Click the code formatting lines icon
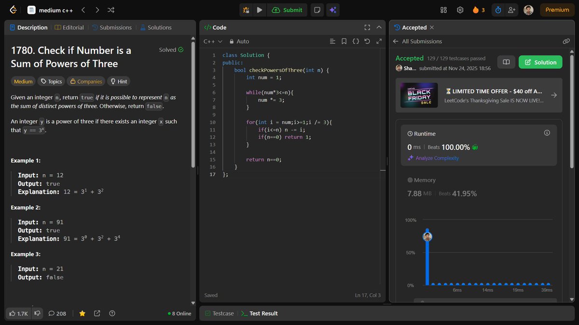The width and height of the screenshot is (579, 325). coord(332,41)
